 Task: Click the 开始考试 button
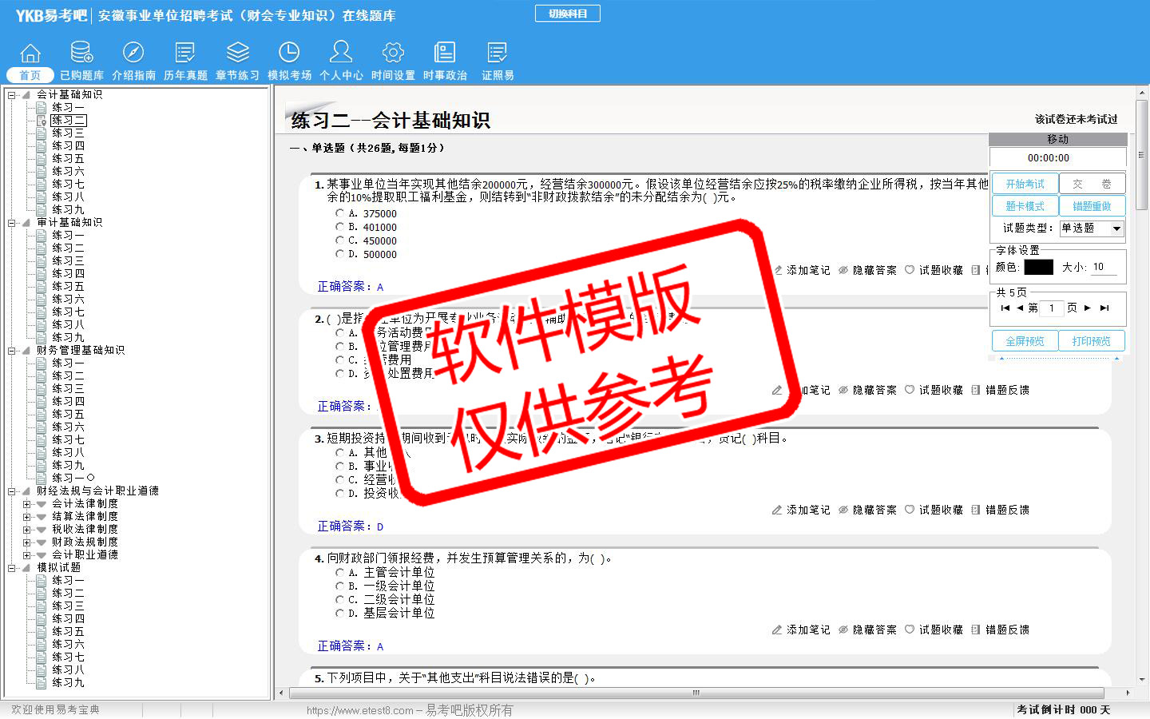point(1025,184)
